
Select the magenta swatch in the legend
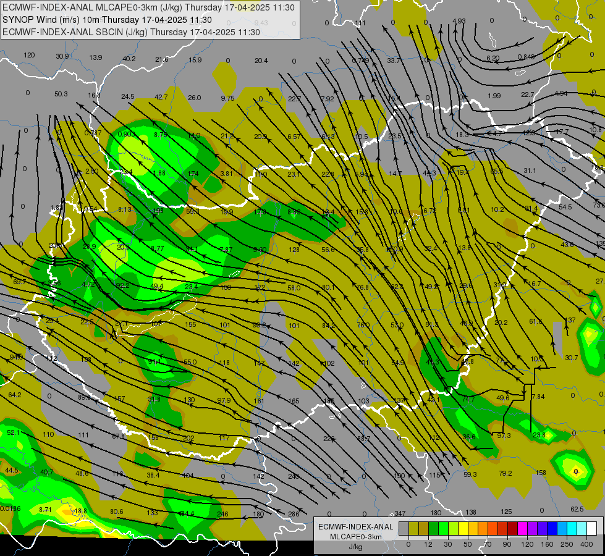pyautogui.click(x=522, y=528)
